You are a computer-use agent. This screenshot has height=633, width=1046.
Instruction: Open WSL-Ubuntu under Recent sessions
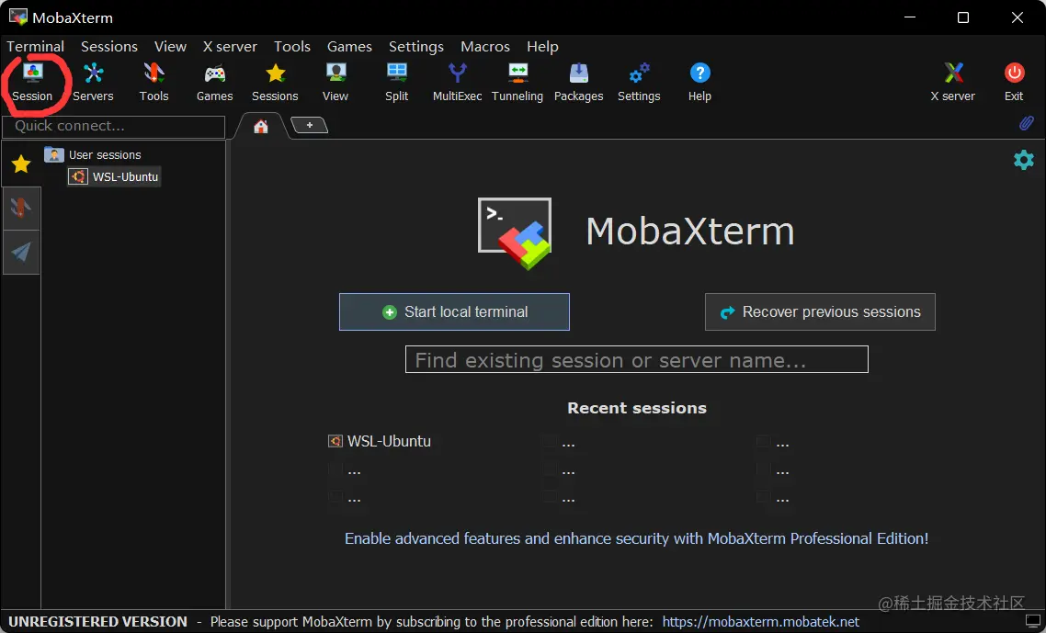380,441
